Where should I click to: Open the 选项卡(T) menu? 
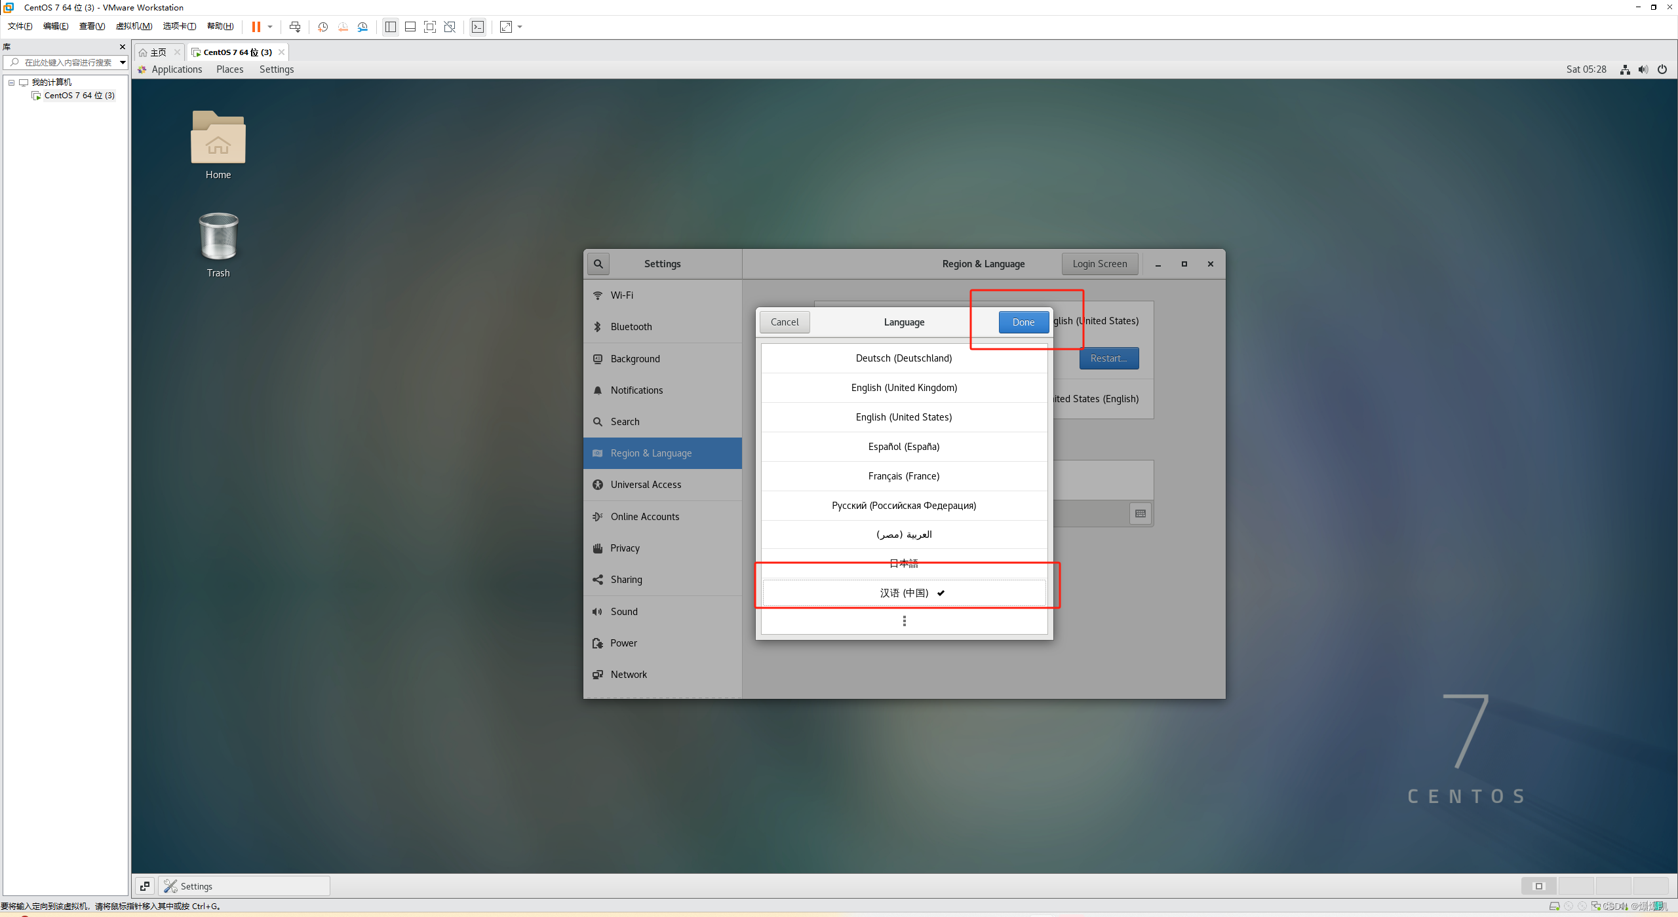click(180, 26)
